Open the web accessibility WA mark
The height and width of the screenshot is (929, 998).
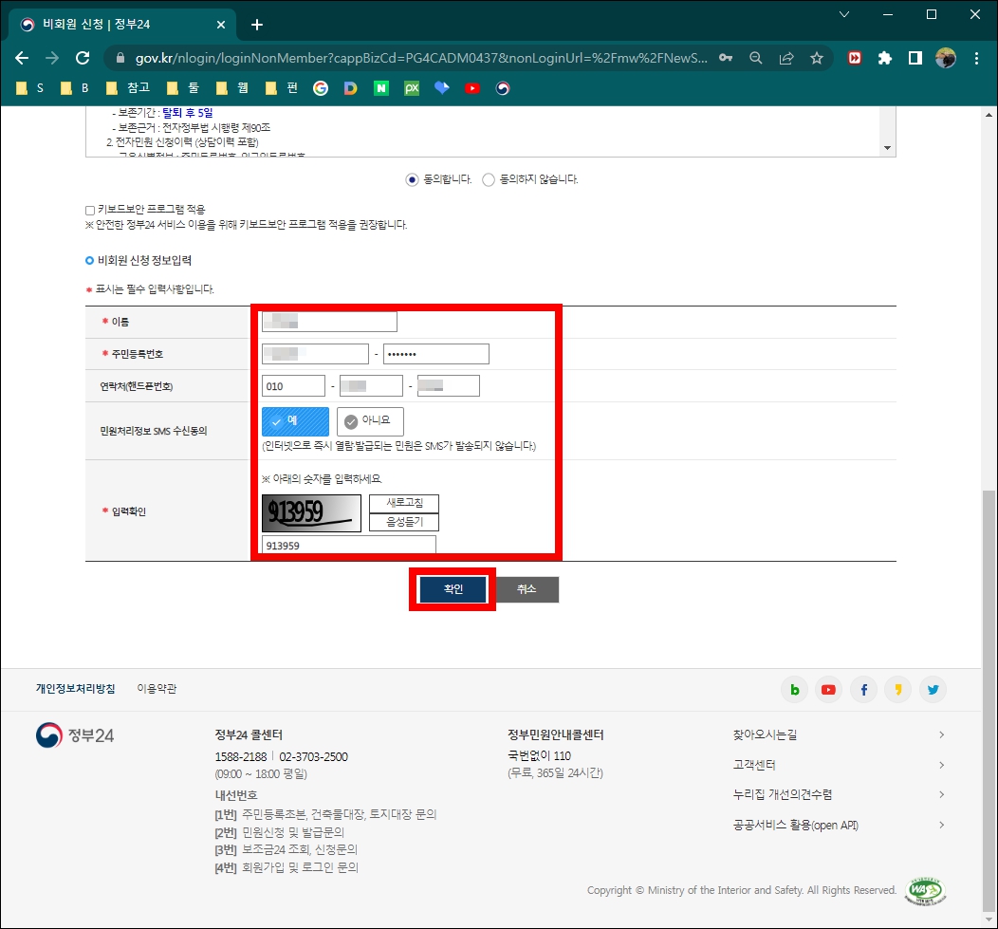pyautogui.click(x=925, y=891)
